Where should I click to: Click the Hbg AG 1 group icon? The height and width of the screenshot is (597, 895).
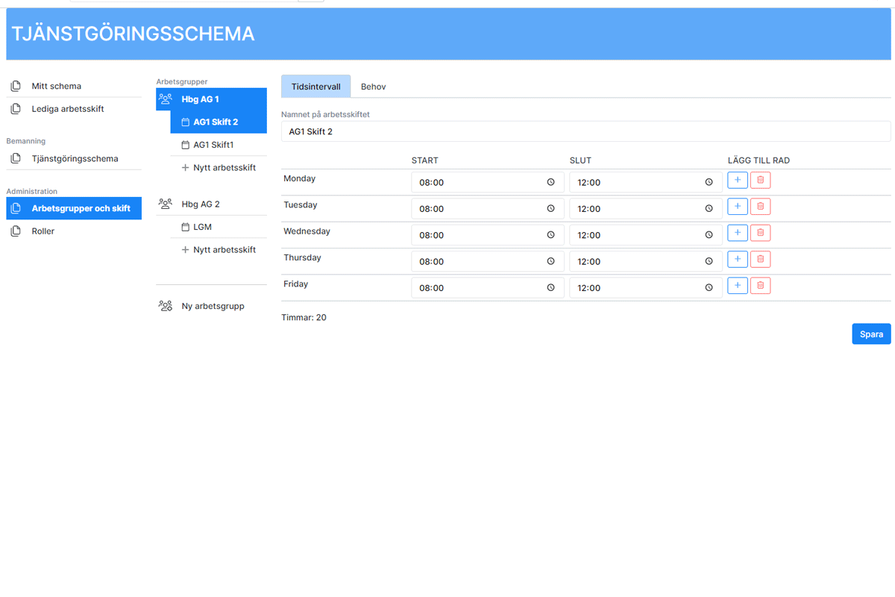click(166, 99)
